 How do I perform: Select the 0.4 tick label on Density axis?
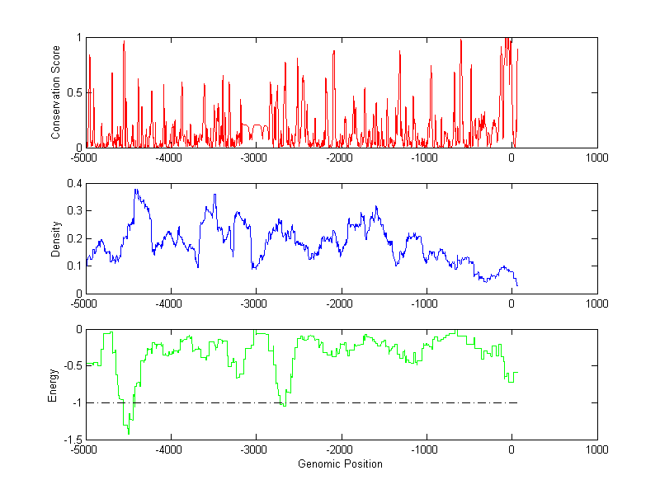click(73, 184)
